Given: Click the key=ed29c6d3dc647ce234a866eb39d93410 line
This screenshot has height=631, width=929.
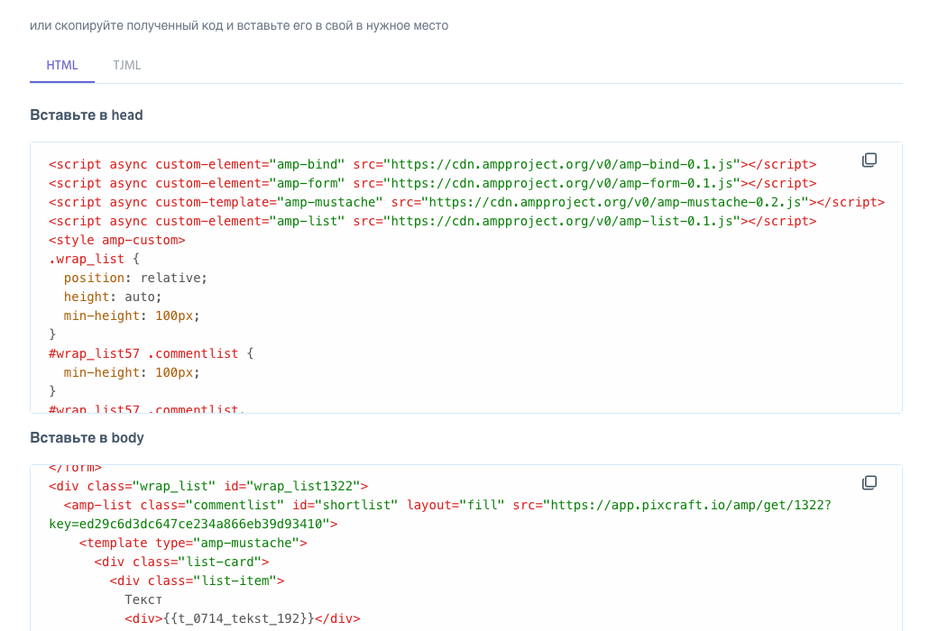Looking at the screenshot, I should point(193,525).
